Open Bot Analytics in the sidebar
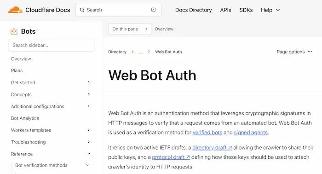 click(x=25, y=118)
